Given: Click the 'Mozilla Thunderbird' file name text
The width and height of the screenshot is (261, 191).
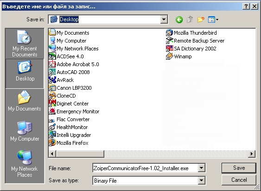Looking at the screenshot, I should (x=195, y=33).
